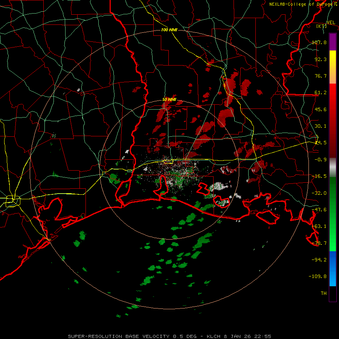This screenshot has height=339, width=339.
Task: Click the 50 NMI range ring label
Action: [x=169, y=100]
